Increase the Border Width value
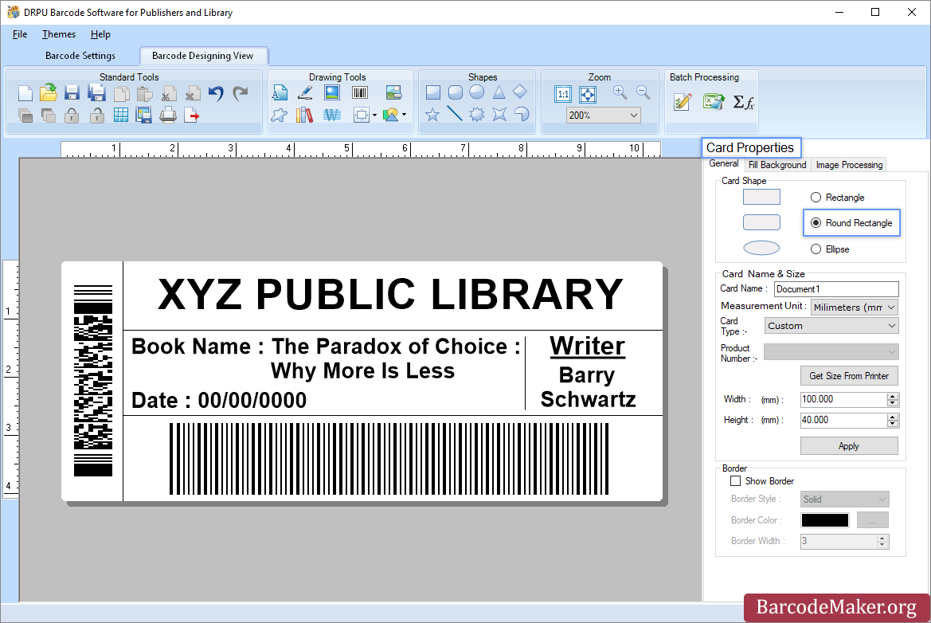 (882, 538)
